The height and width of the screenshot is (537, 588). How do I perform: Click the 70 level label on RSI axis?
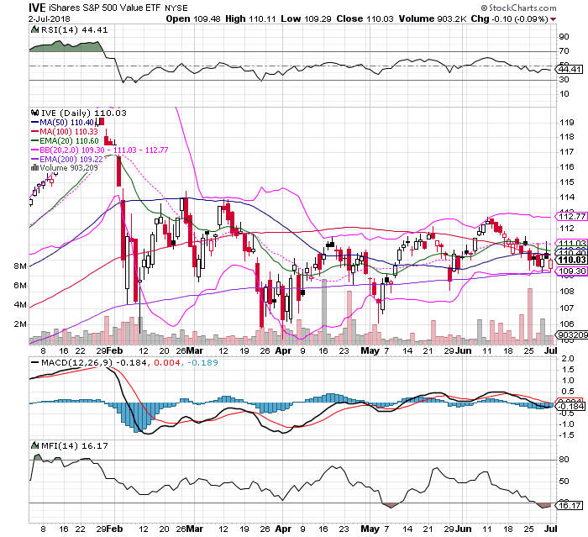(564, 50)
